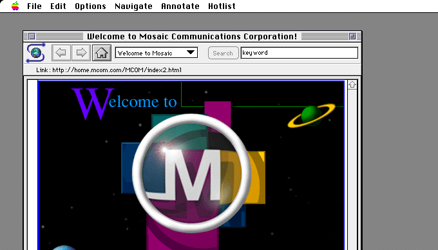Viewport: 438px width, 250px height.
Task: Open the Annotate menu
Action: (x=180, y=6)
